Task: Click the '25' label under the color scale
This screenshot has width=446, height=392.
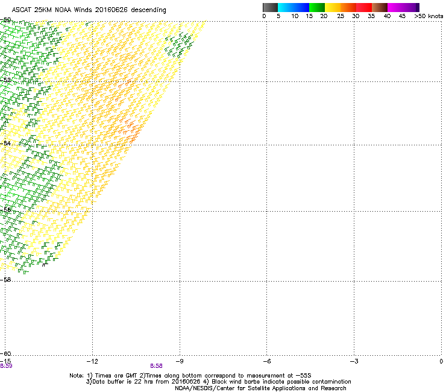Action: [x=341, y=16]
